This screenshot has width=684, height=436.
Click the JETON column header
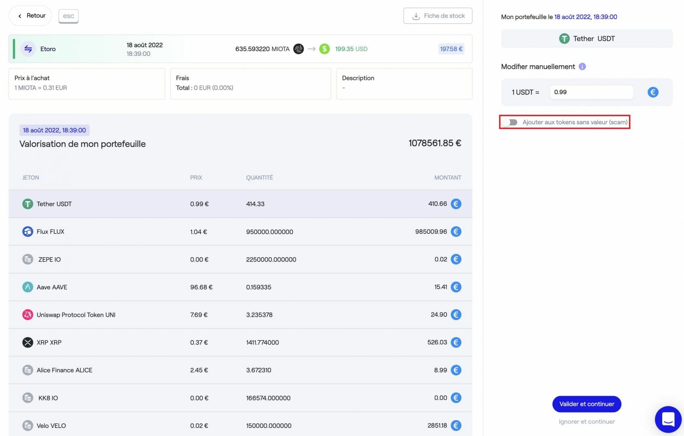tap(31, 178)
